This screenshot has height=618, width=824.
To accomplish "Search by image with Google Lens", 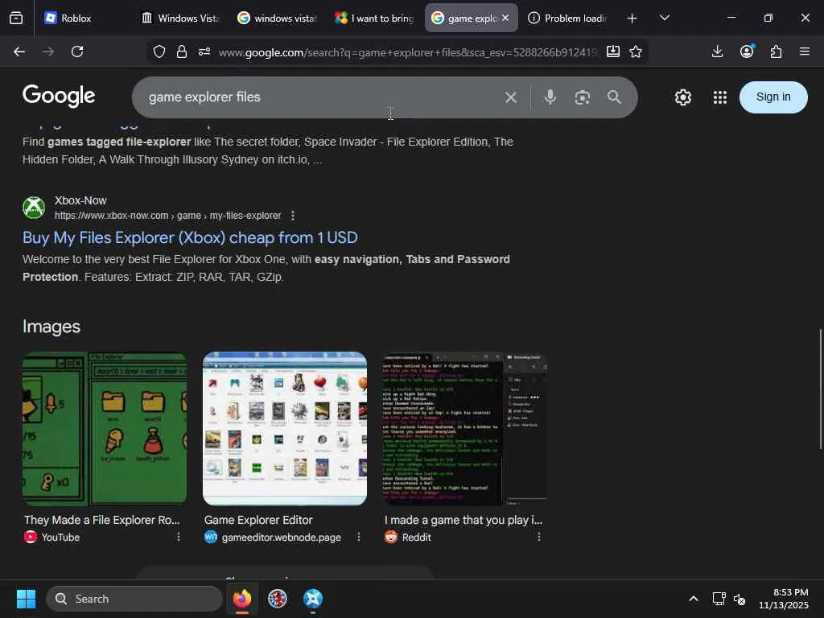I will pyautogui.click(x=583, y=97).
